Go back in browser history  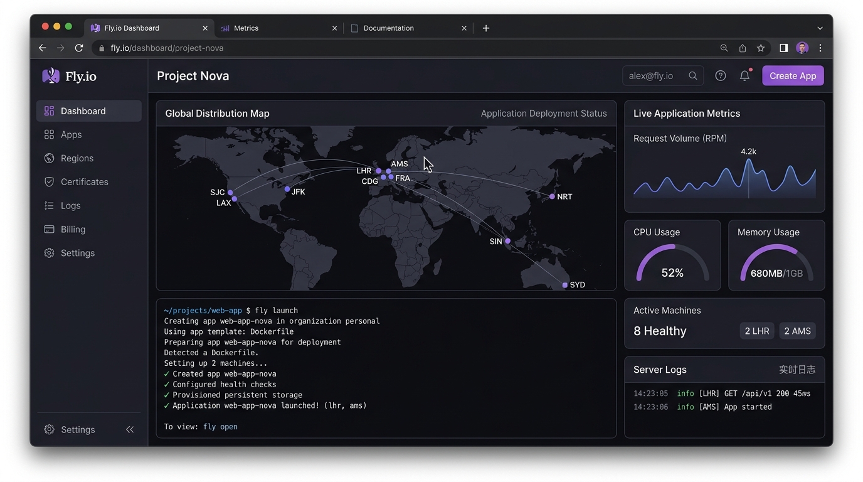[42, 48]
